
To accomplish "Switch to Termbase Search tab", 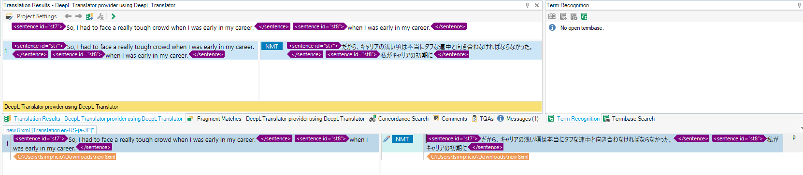I will (629, 119).
